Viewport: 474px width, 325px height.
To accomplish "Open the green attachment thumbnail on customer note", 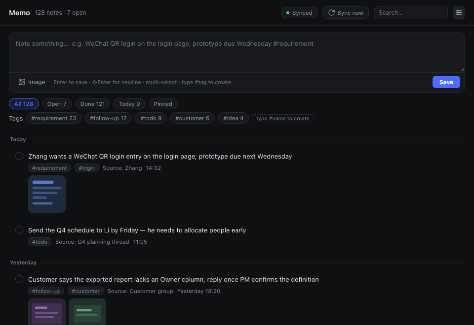I will click(87, 312).
